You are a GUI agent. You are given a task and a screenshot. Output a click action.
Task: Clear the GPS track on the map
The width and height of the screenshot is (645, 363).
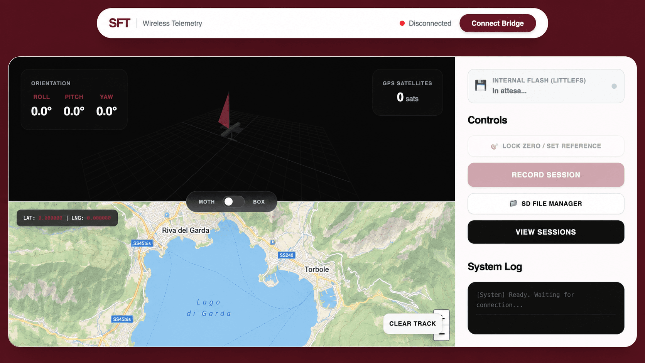click(x=412, y=323)
